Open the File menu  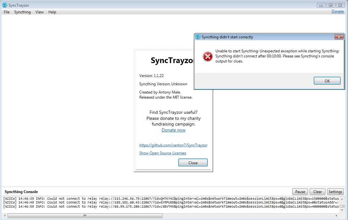click(x=6, y=12)
